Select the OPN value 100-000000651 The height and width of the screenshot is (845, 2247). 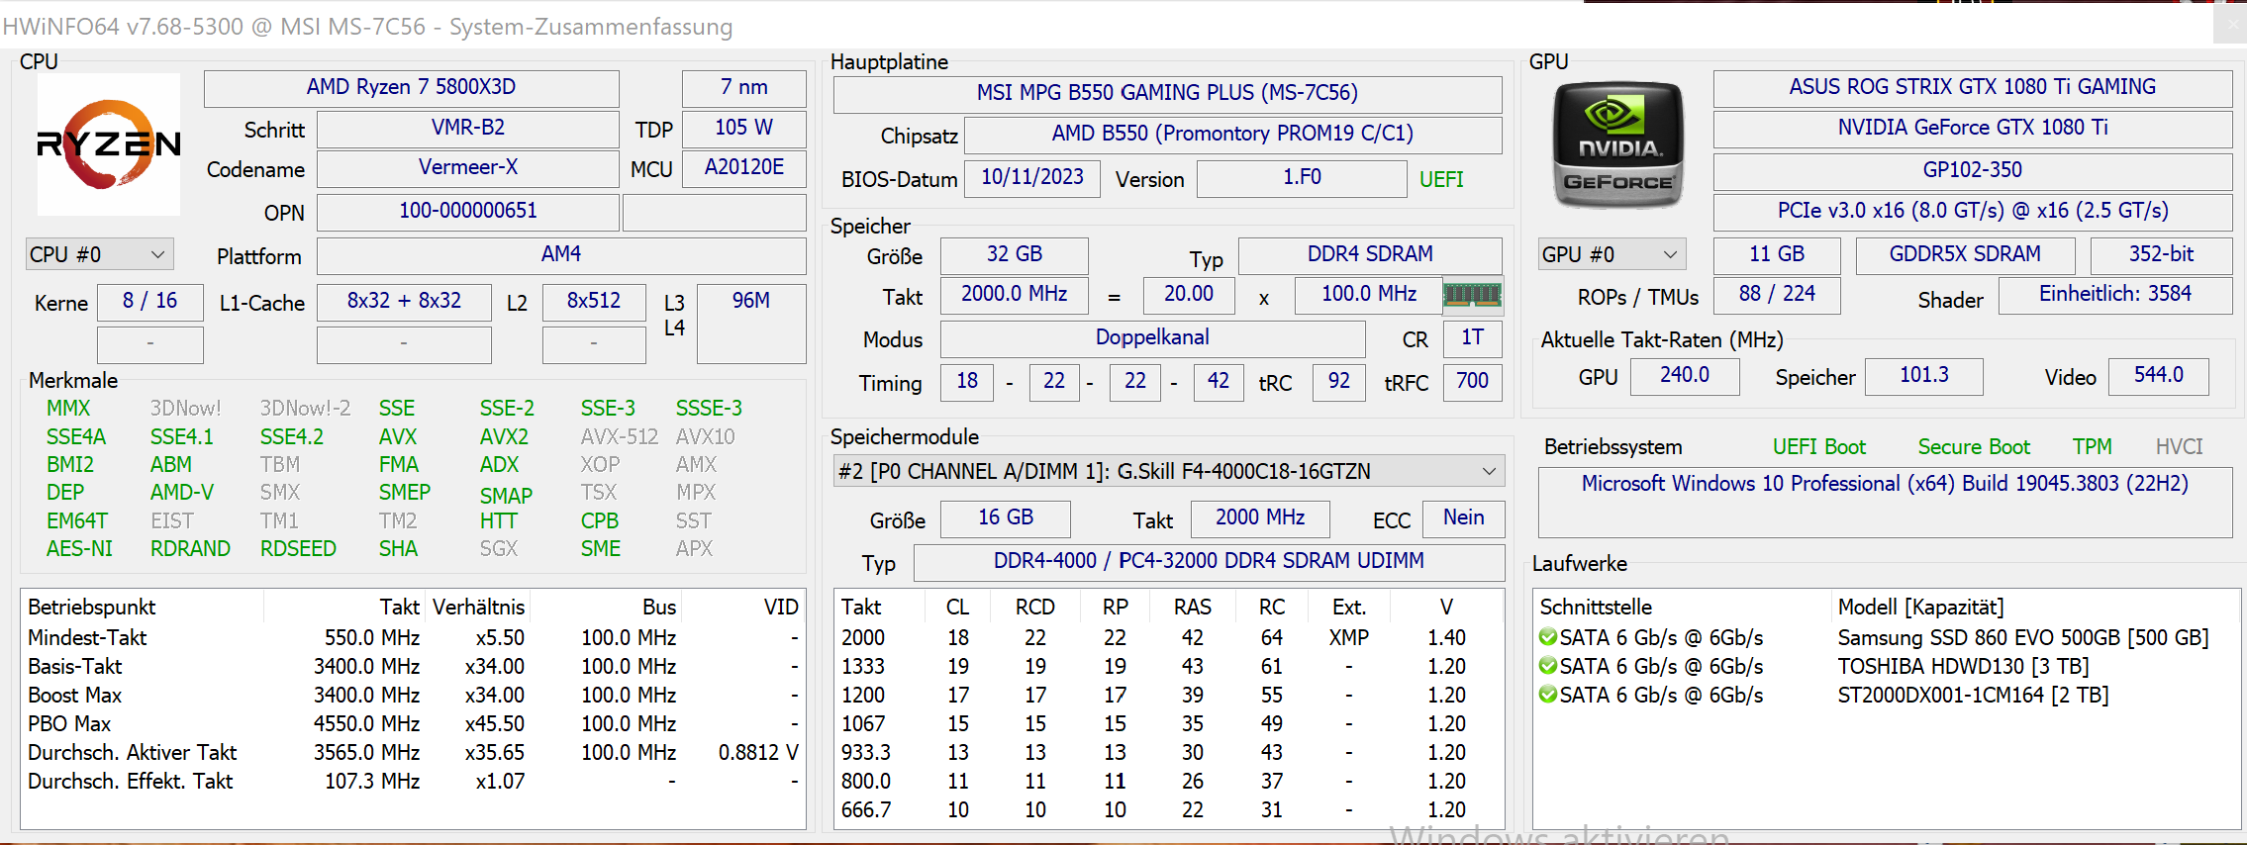(x=467, y=211)
